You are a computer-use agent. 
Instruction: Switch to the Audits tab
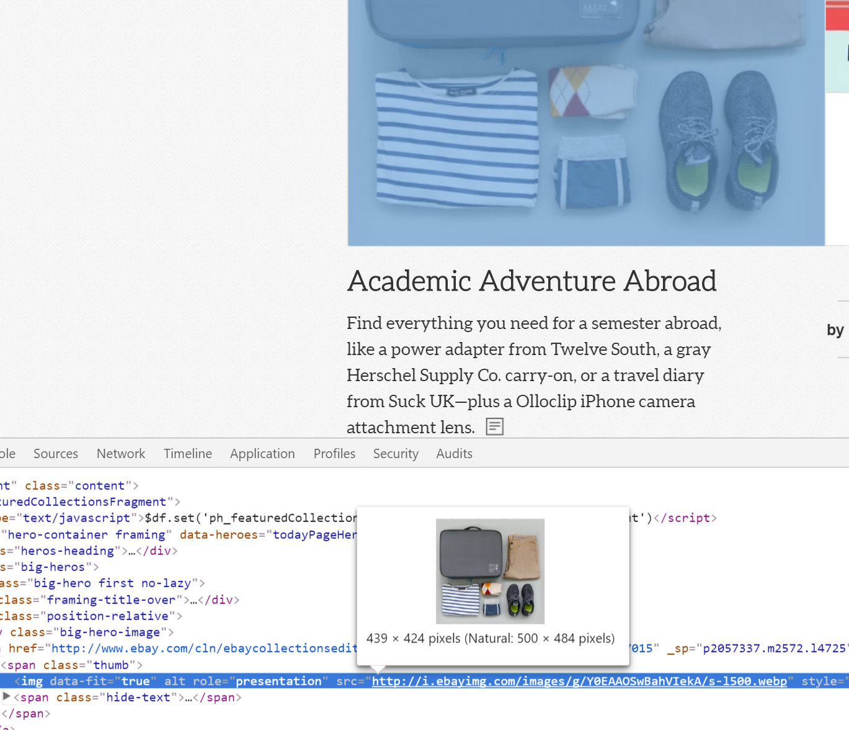(x=454, y=454)
